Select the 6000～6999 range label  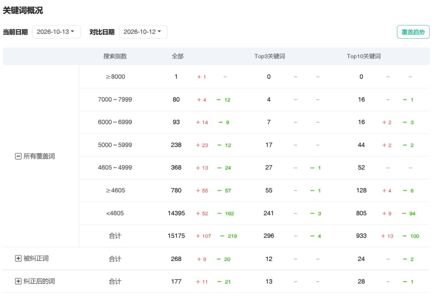tap(115, 122)
